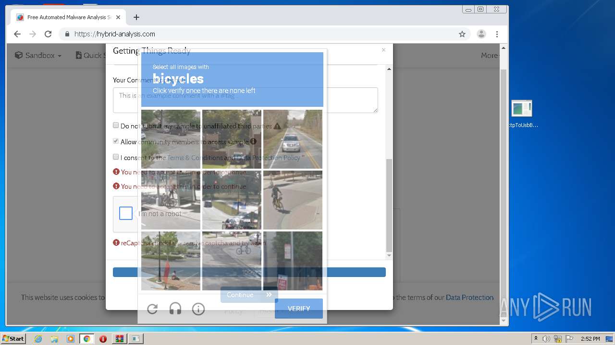Click the page scrollbar down arrow

click(504, 321)
